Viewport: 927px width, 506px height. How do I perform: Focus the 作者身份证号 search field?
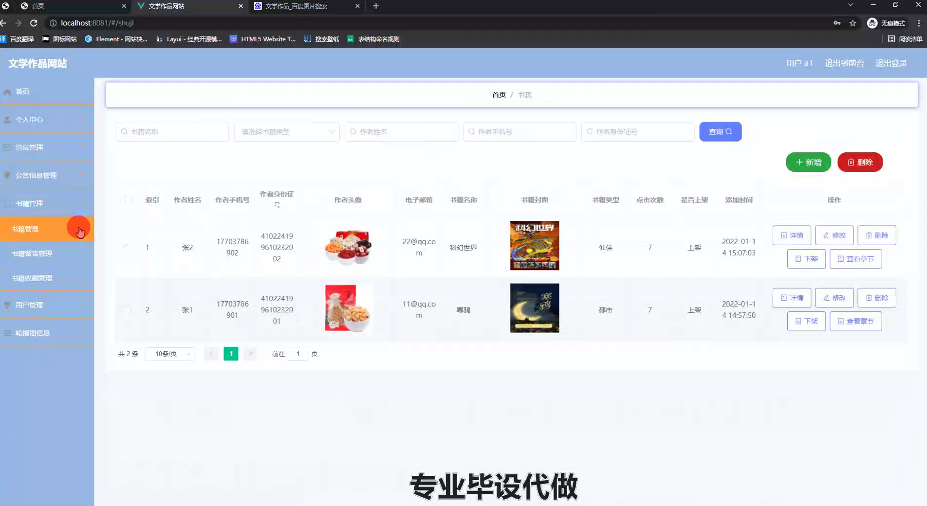(637, 132)
